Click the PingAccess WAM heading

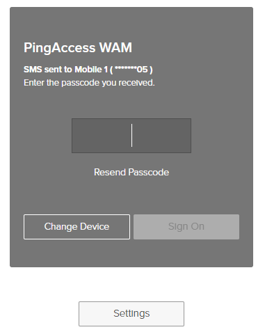tap(78, 48)
